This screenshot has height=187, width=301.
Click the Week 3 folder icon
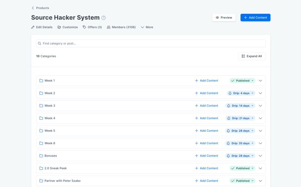point(41,106)
